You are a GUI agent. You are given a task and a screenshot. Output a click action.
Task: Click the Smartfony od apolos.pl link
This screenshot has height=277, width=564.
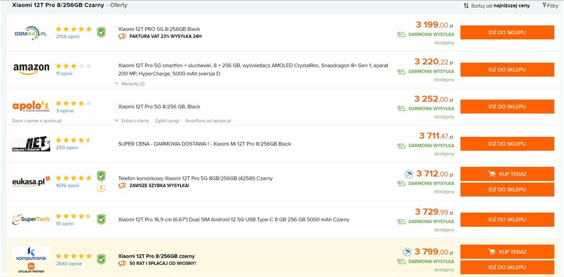click(208, 121)
